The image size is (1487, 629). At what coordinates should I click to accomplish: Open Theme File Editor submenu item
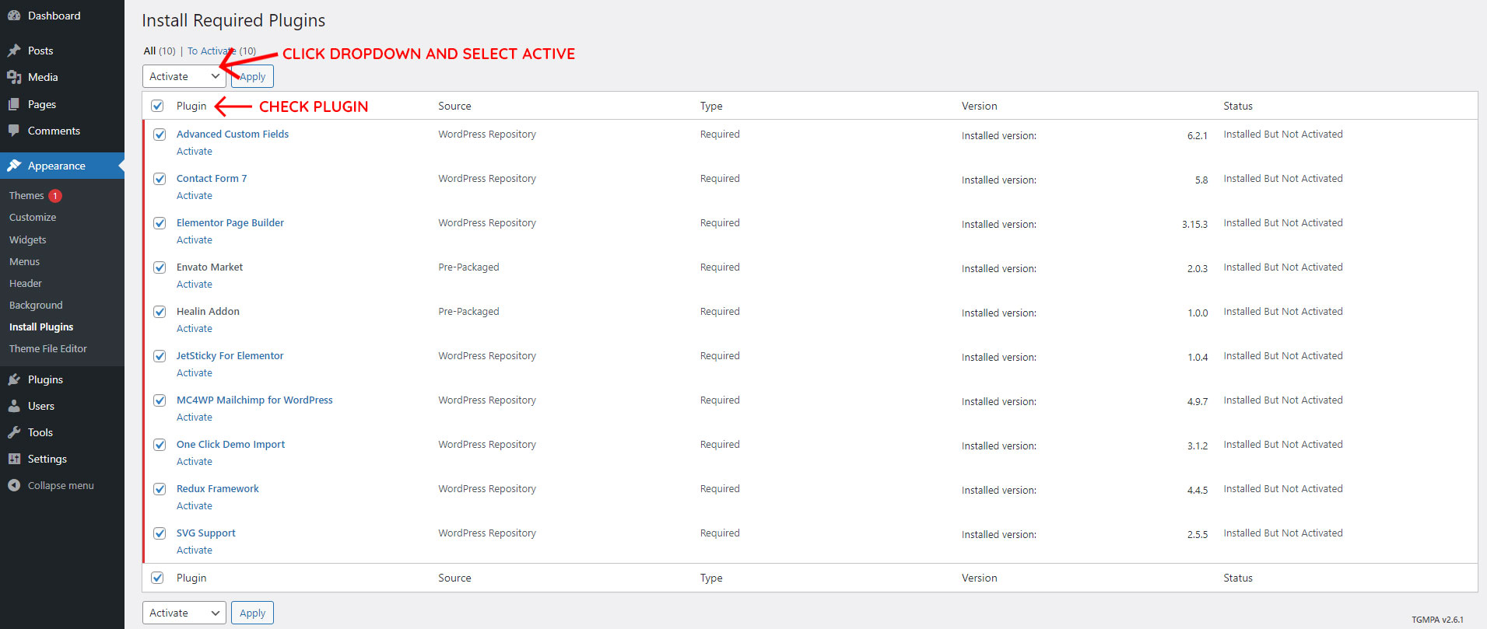click(48, 349)
